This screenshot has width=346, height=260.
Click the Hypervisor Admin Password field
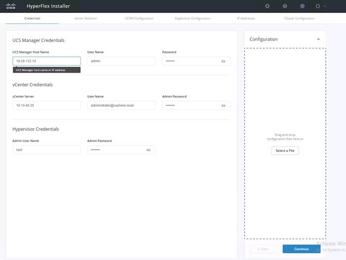click(x=121, y=150)
